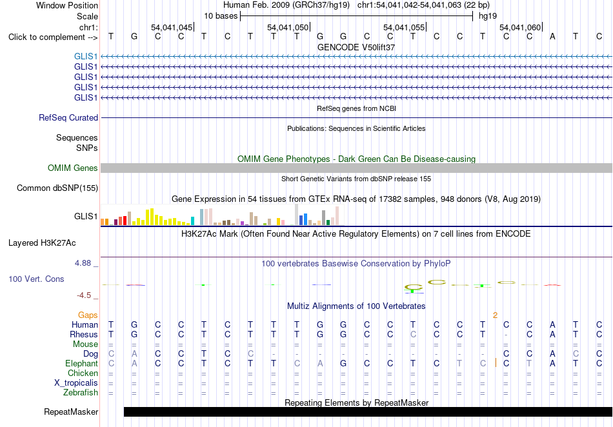Select the X_tropicalis species row label

[x=76, y=383]
